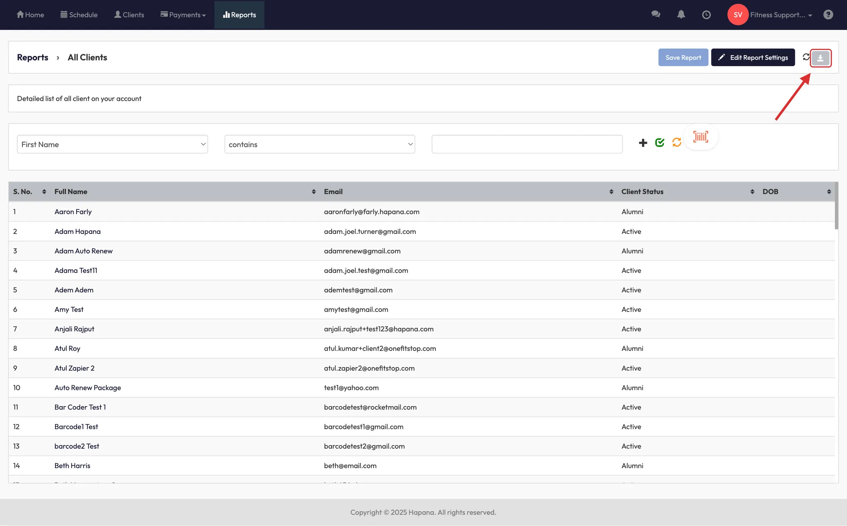Open the notifications bell

pyautogui.click(x=681, y=14)
